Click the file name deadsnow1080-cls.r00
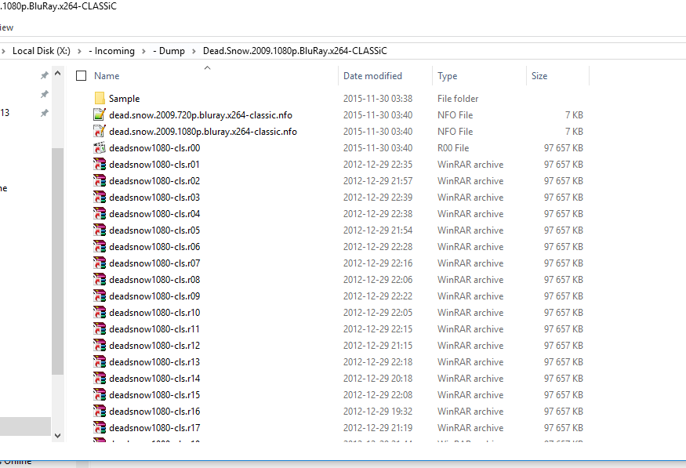The height and width of the screenshot is (468, 686). (154, 148)
